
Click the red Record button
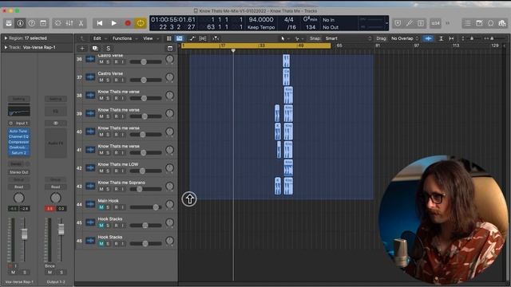pos(128,23)
